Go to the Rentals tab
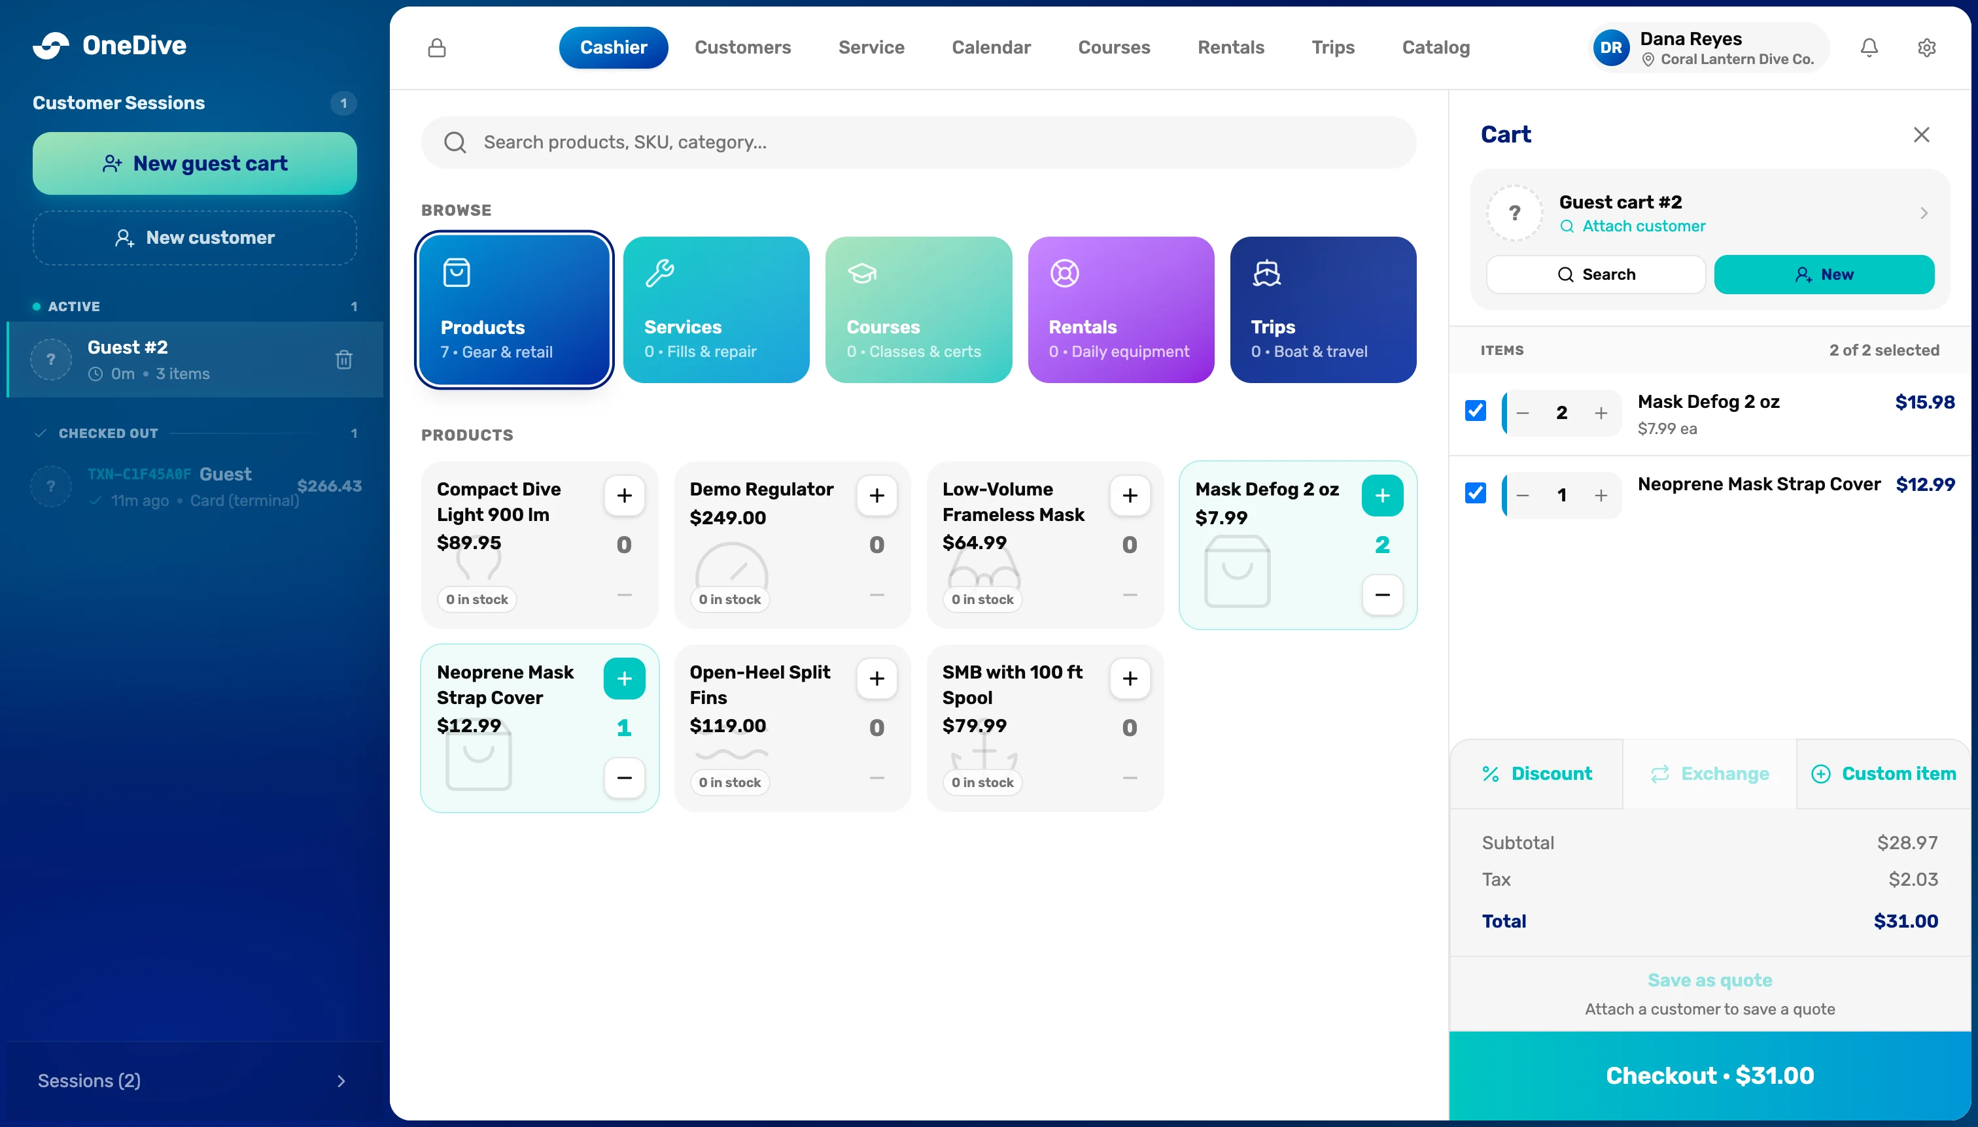 tap(1230, 48)
